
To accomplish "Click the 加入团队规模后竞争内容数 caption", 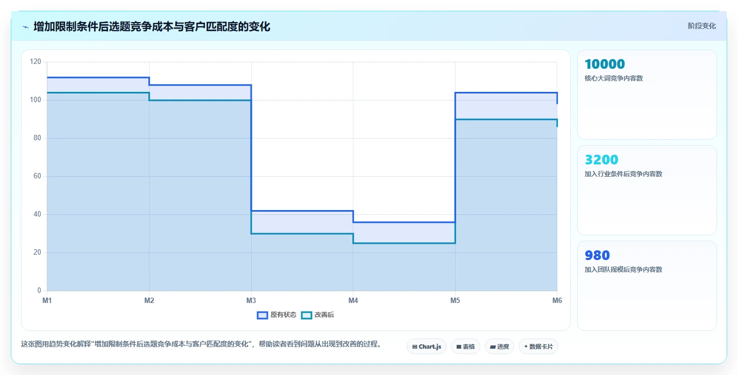I will 623,270.
